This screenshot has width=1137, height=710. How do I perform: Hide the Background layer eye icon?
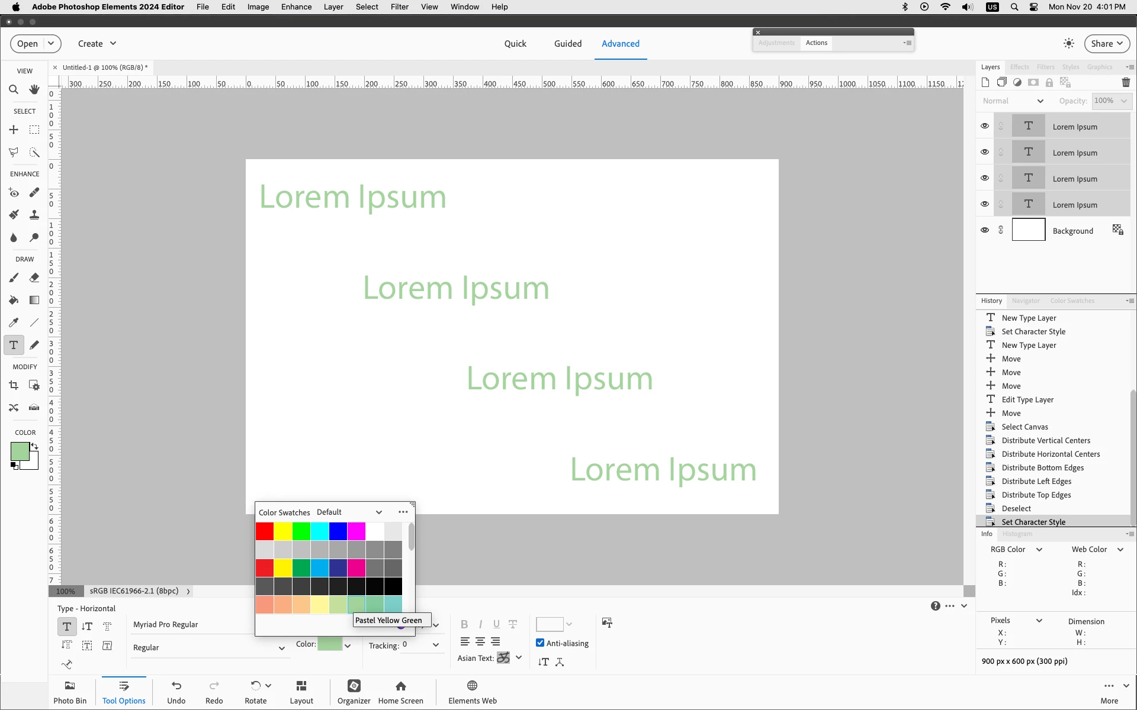click(x=984, y=230)
